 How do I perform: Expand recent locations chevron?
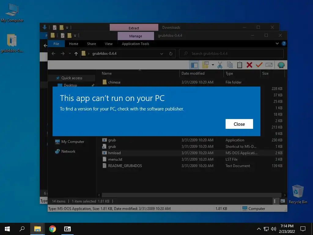pos(70,54)
